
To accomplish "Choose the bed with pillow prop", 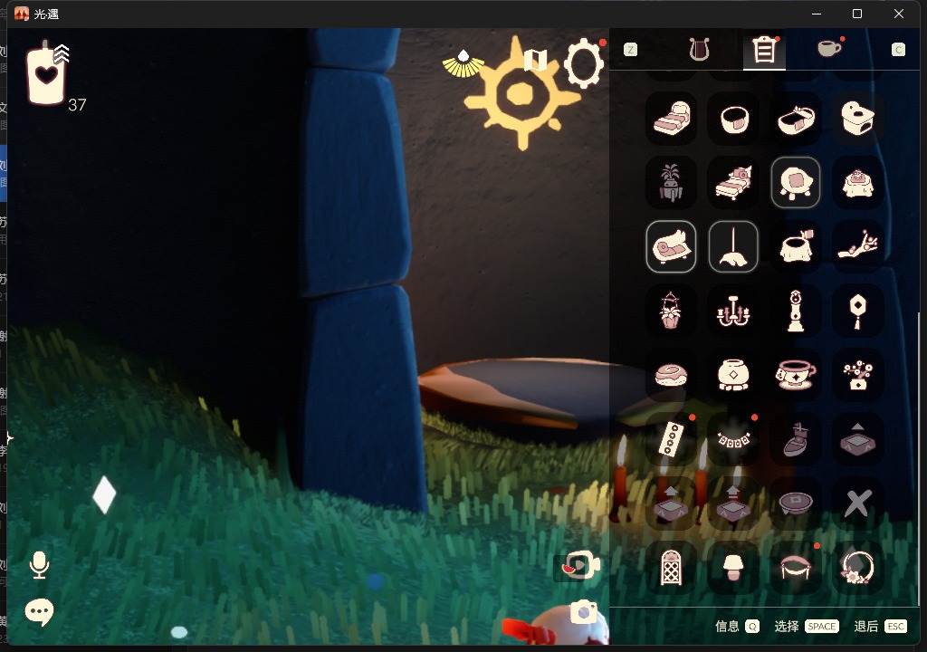I will pyautogui.click(x=733, y=182).
